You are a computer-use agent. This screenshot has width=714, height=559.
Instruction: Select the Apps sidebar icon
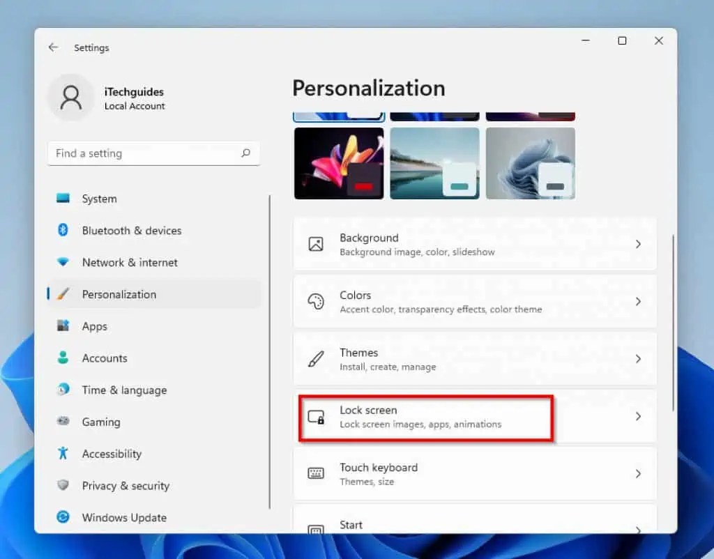[64, 326]
